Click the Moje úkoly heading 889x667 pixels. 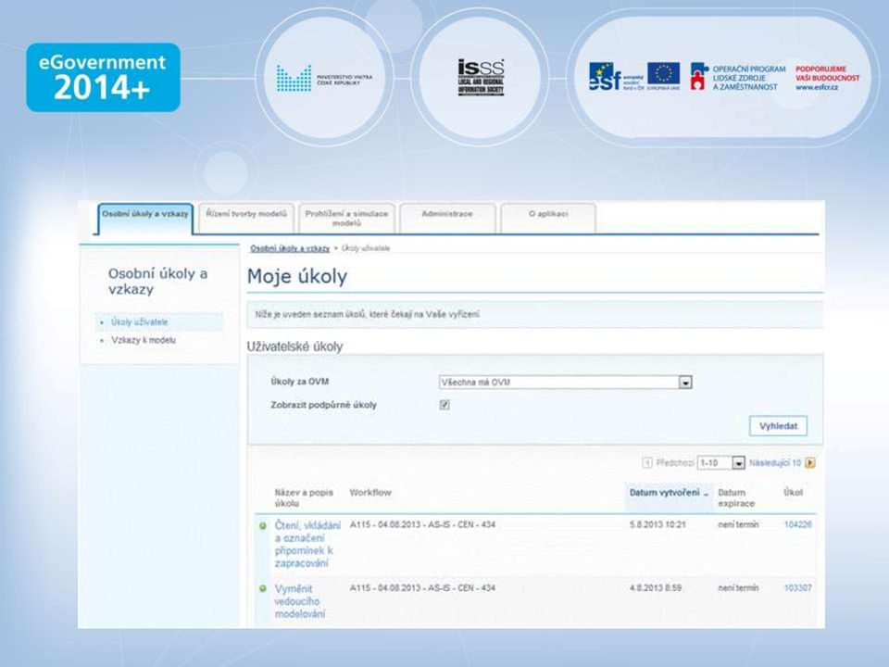pyautogui.click(x=297, y=277)
